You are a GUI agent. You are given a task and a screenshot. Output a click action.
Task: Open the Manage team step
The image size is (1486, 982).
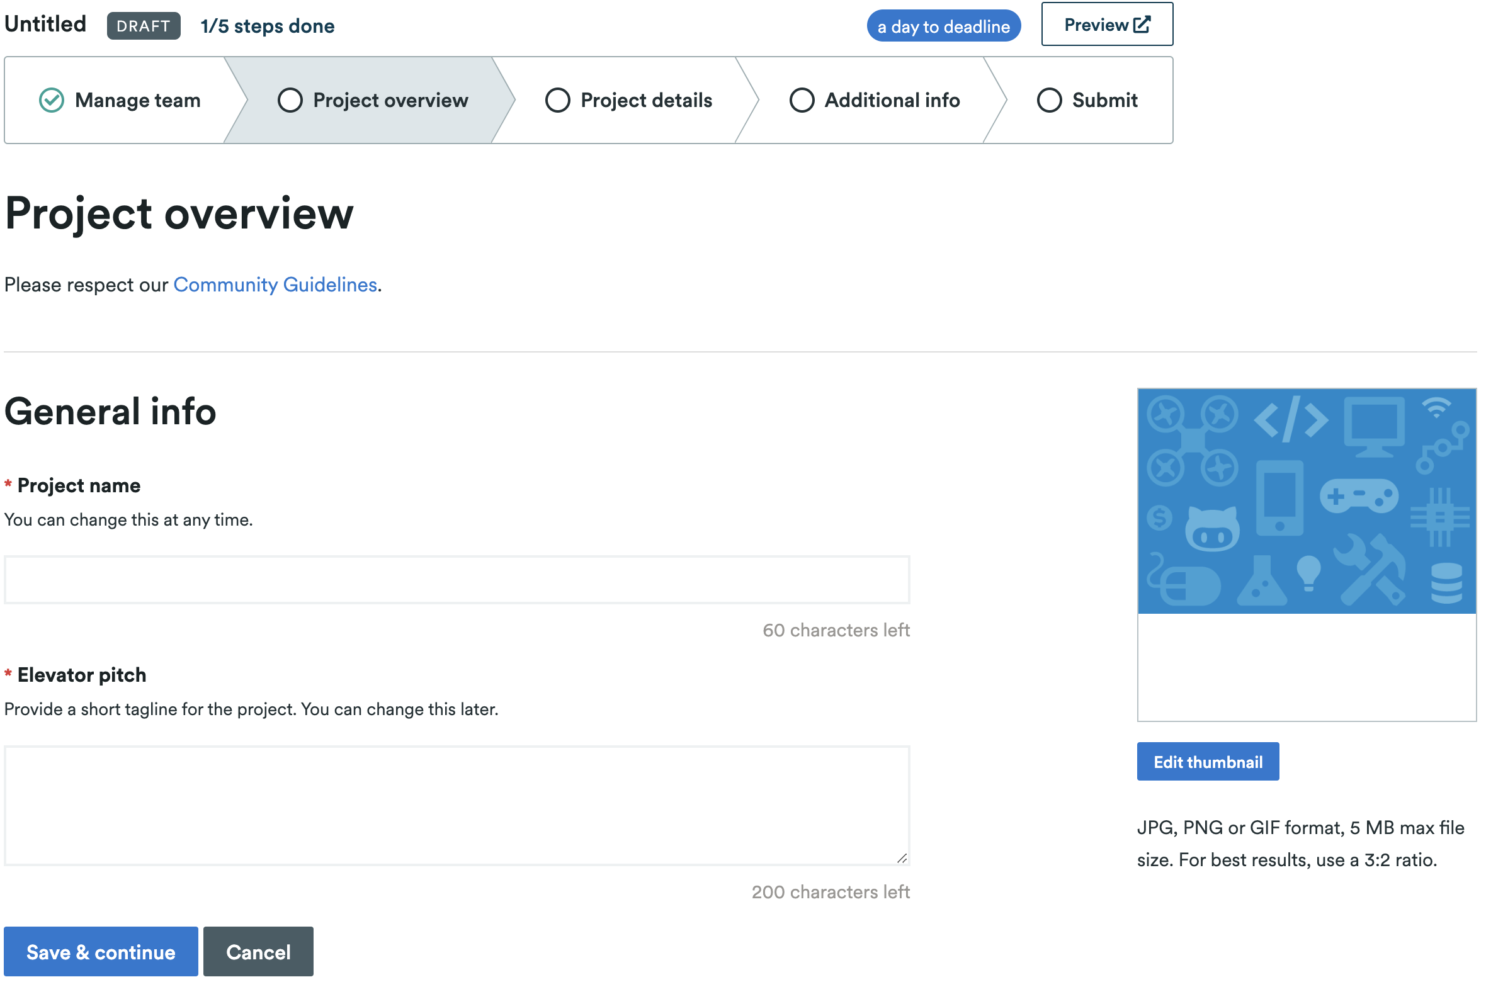[137, 100]
